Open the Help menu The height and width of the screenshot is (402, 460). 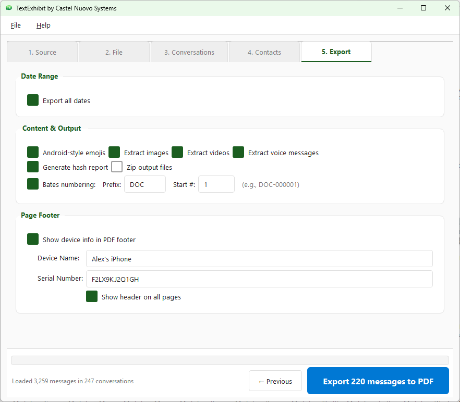coord(43,26)
